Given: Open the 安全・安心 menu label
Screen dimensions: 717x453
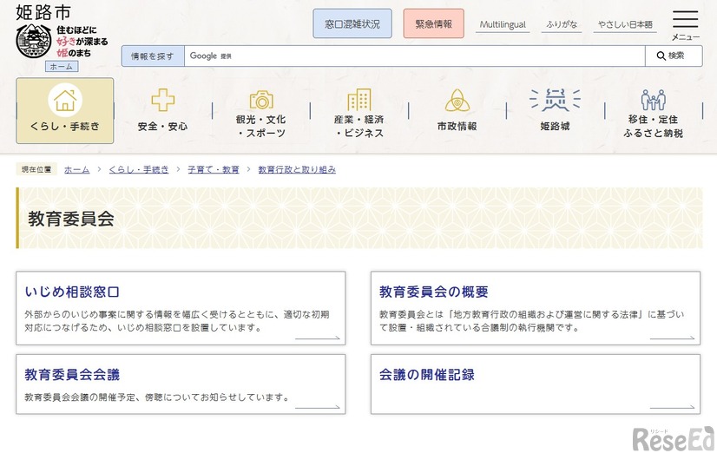Looking at the screenshot, I should coord(163,127).
